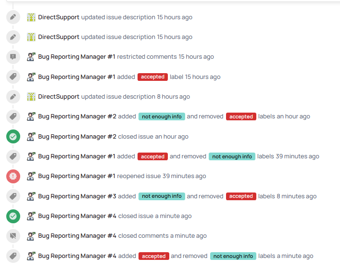Click the DirectSupport avatar on the 8 hours ago entry
The image size is (340, 270).
31,97
